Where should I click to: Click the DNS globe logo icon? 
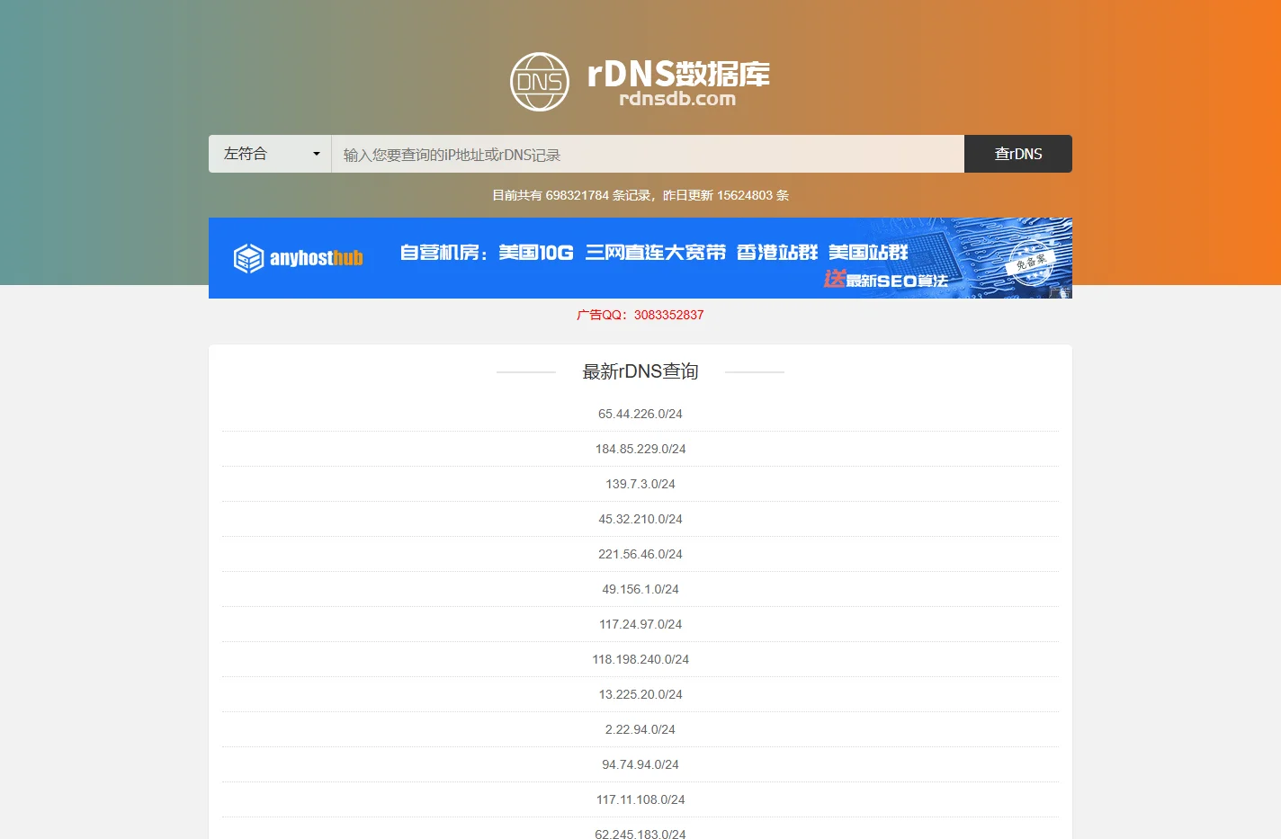coord(540,82)
